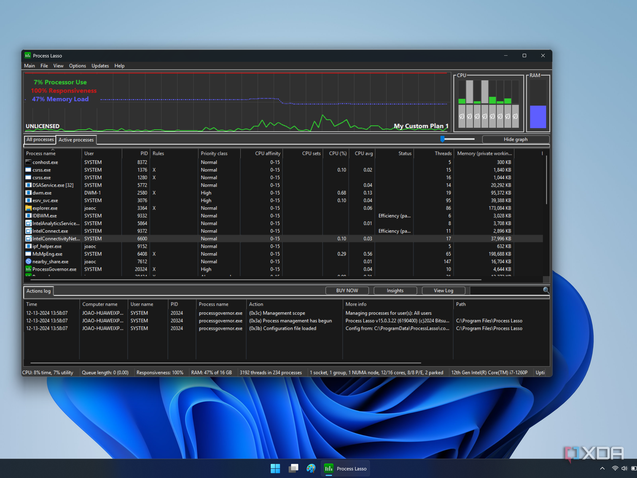Sort the list by Process name column
Screen dimensions: 637x478
(41, 153)
